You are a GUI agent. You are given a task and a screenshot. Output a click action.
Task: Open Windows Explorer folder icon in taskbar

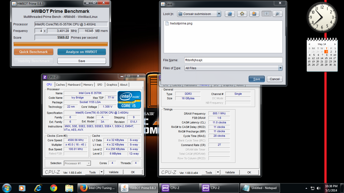click(x=69, y=188)
